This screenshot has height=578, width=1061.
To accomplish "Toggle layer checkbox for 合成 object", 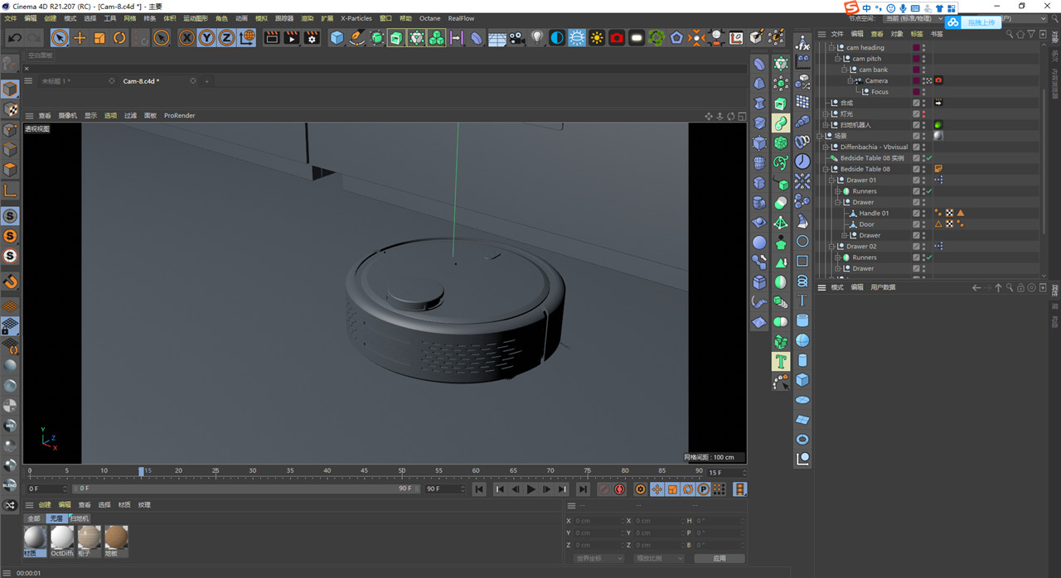I will click(x=917, y=103).
